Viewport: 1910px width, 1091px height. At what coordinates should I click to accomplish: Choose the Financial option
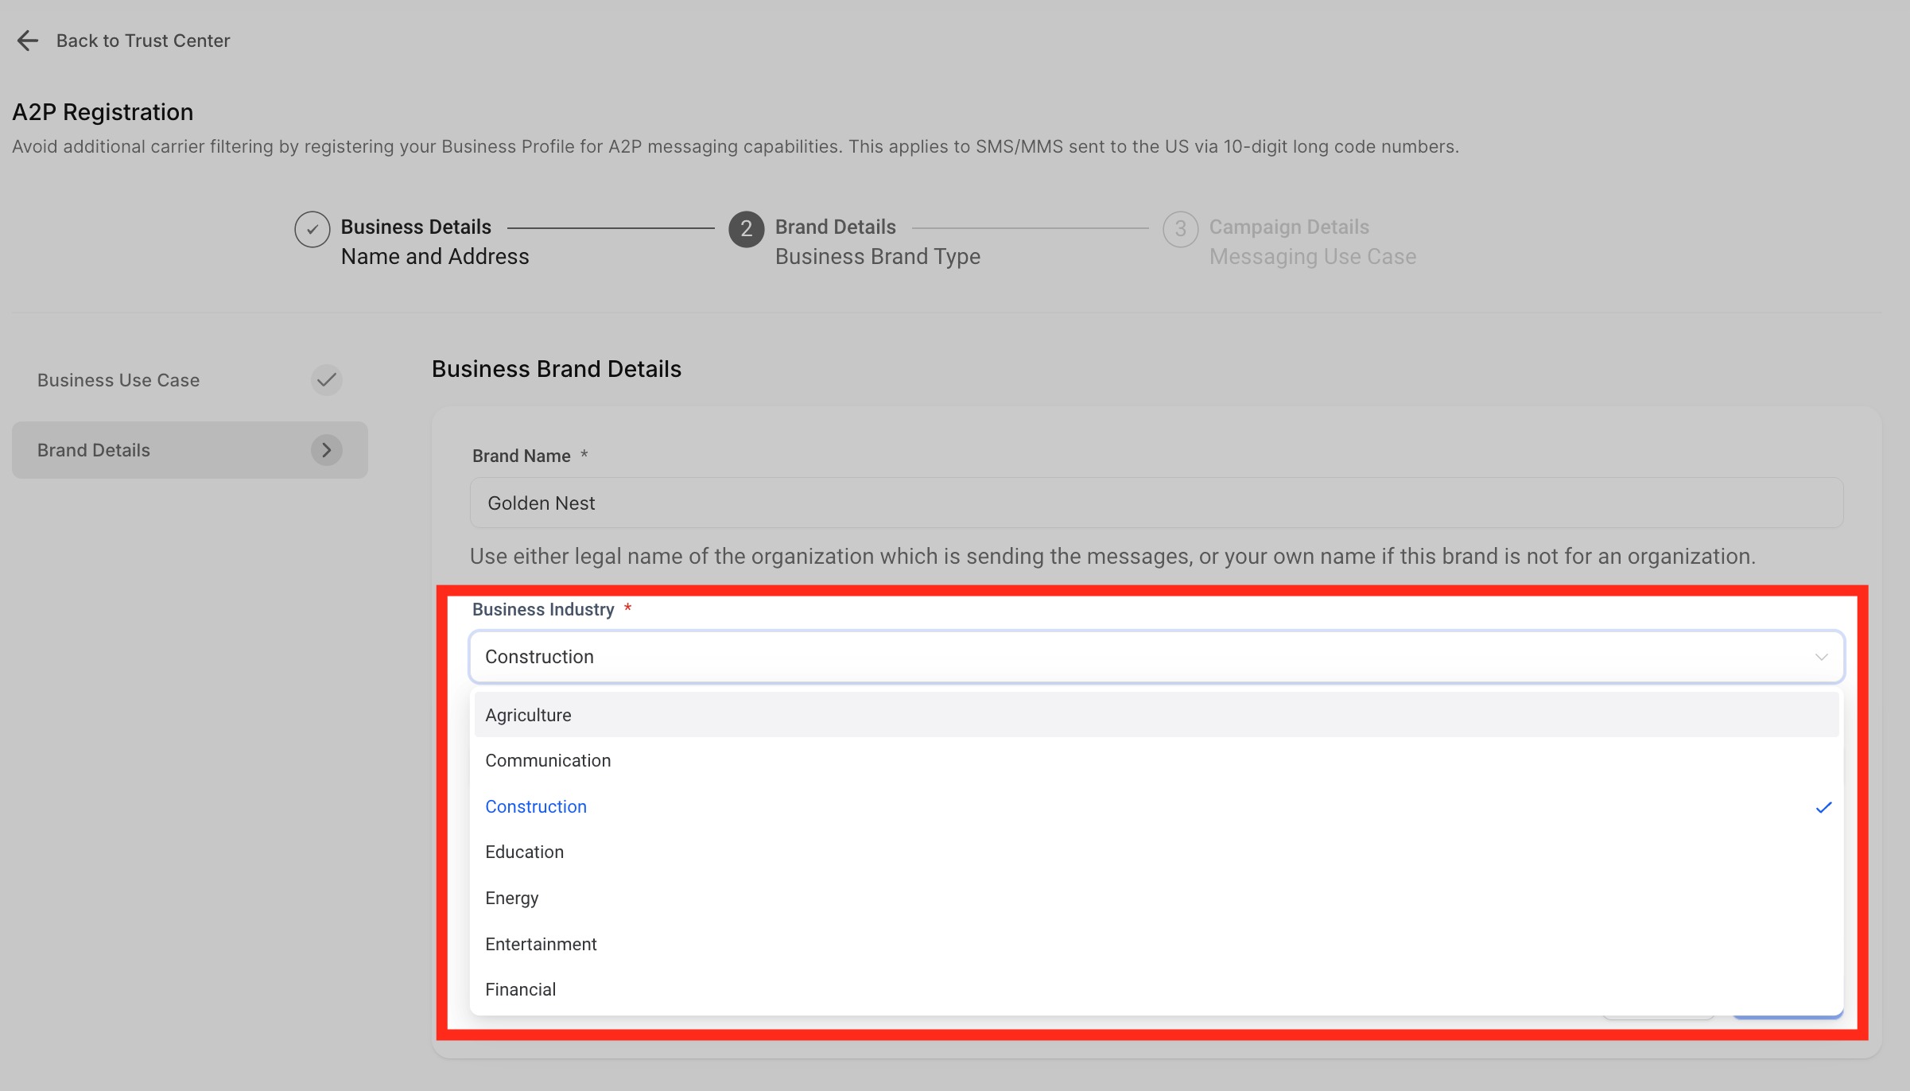pyautogui.click(x=1156, y=989)
